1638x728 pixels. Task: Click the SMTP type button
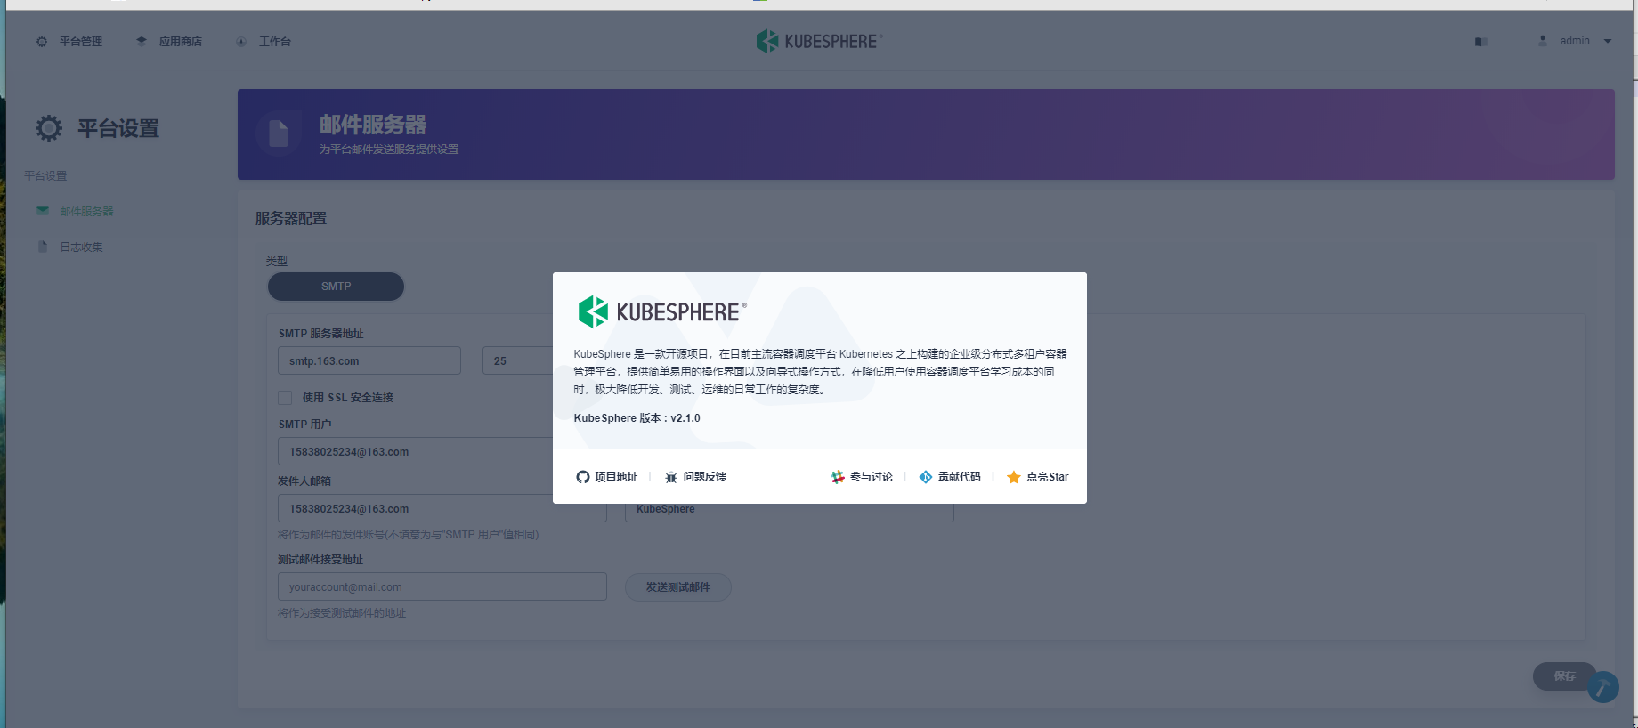point(336,287)
